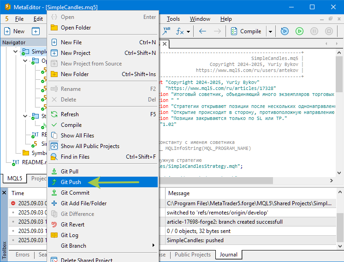The image size is (344, 262).
Task: Click Git Pull in context menu
Action: pyautogui.click(x=103, y=172)
